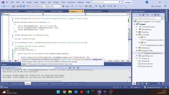Open Live Share

[156, 6]
